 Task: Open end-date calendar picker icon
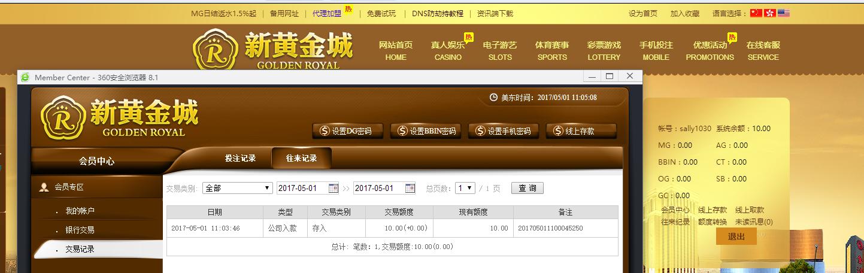click(x=410, y=188)
